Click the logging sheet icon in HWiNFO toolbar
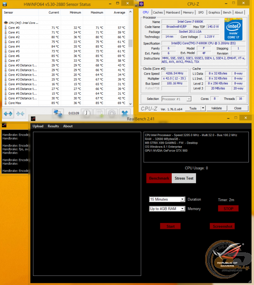The image size is (254, 285). pyautogui.click(x=99, y=113)
